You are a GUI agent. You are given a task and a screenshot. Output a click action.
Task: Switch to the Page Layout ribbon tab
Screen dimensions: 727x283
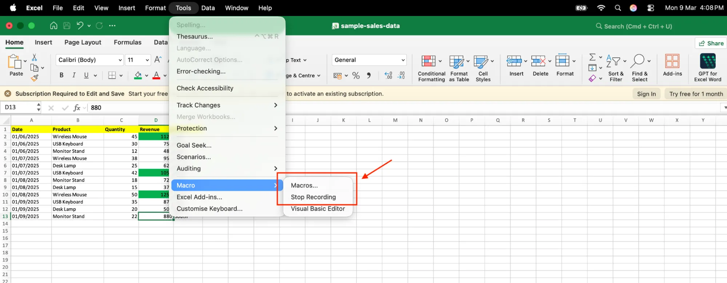point(83,42)
